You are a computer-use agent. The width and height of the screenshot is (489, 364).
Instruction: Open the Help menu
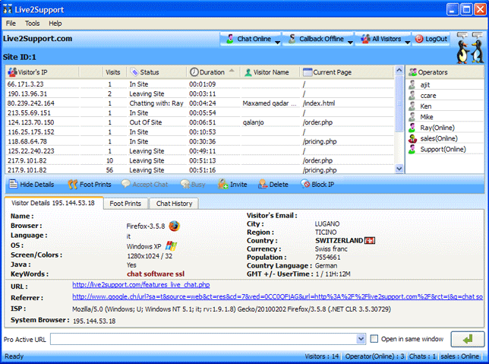coord(55,24)
